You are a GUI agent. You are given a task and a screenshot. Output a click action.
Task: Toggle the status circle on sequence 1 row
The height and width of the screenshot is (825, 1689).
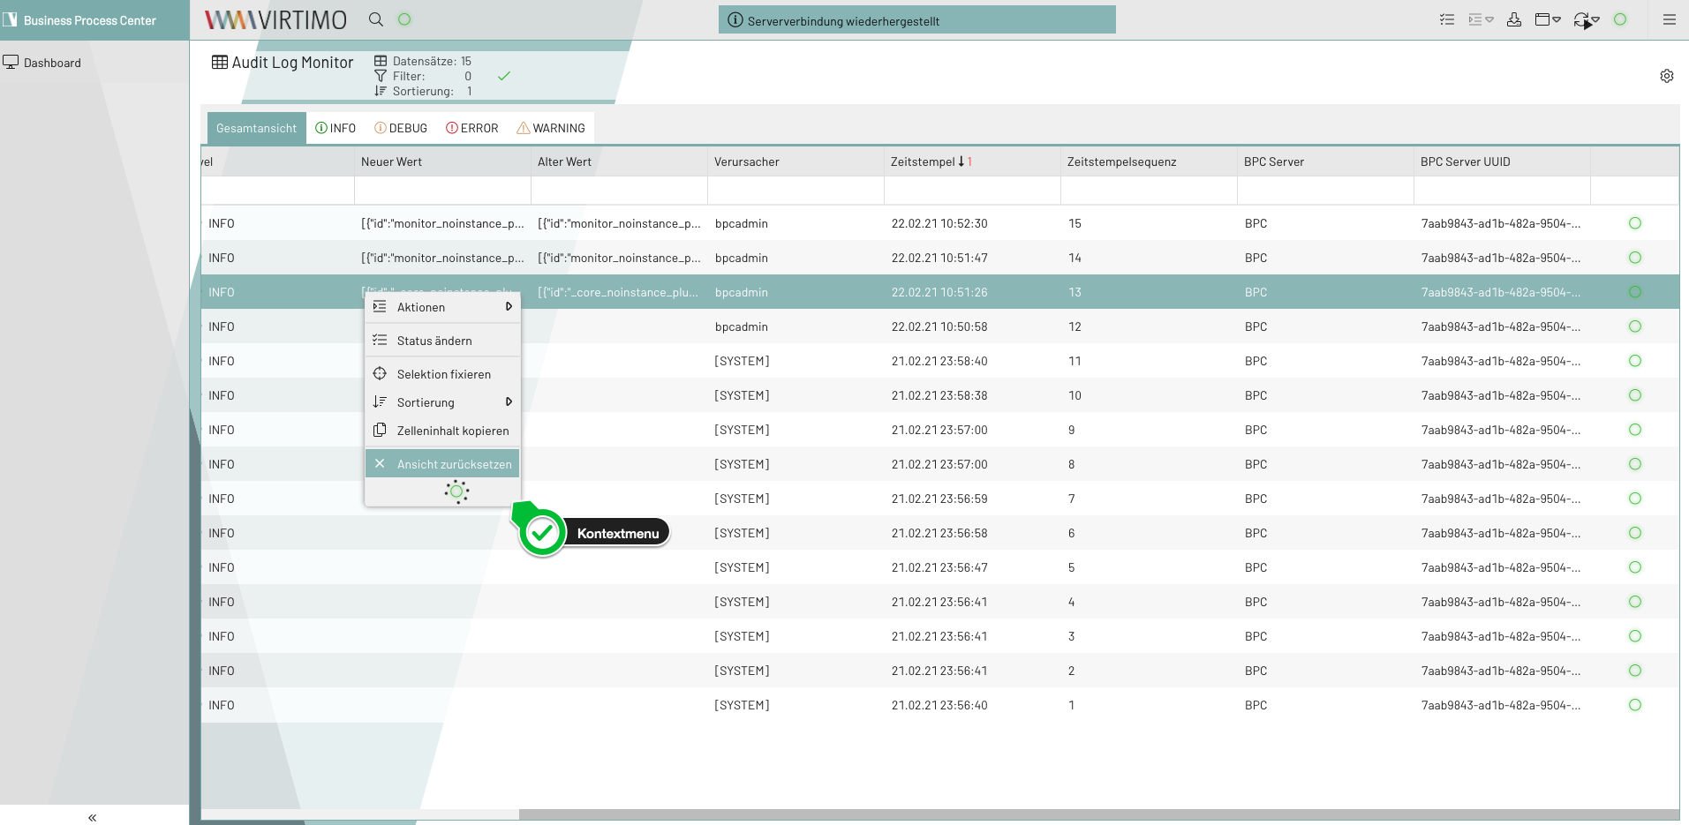pyautogui.click(x=1634, y=705)
